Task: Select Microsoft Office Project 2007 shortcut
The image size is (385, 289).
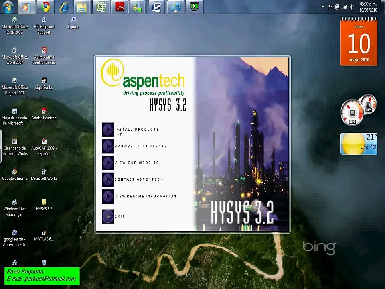Action: click(x=15, y=87)
